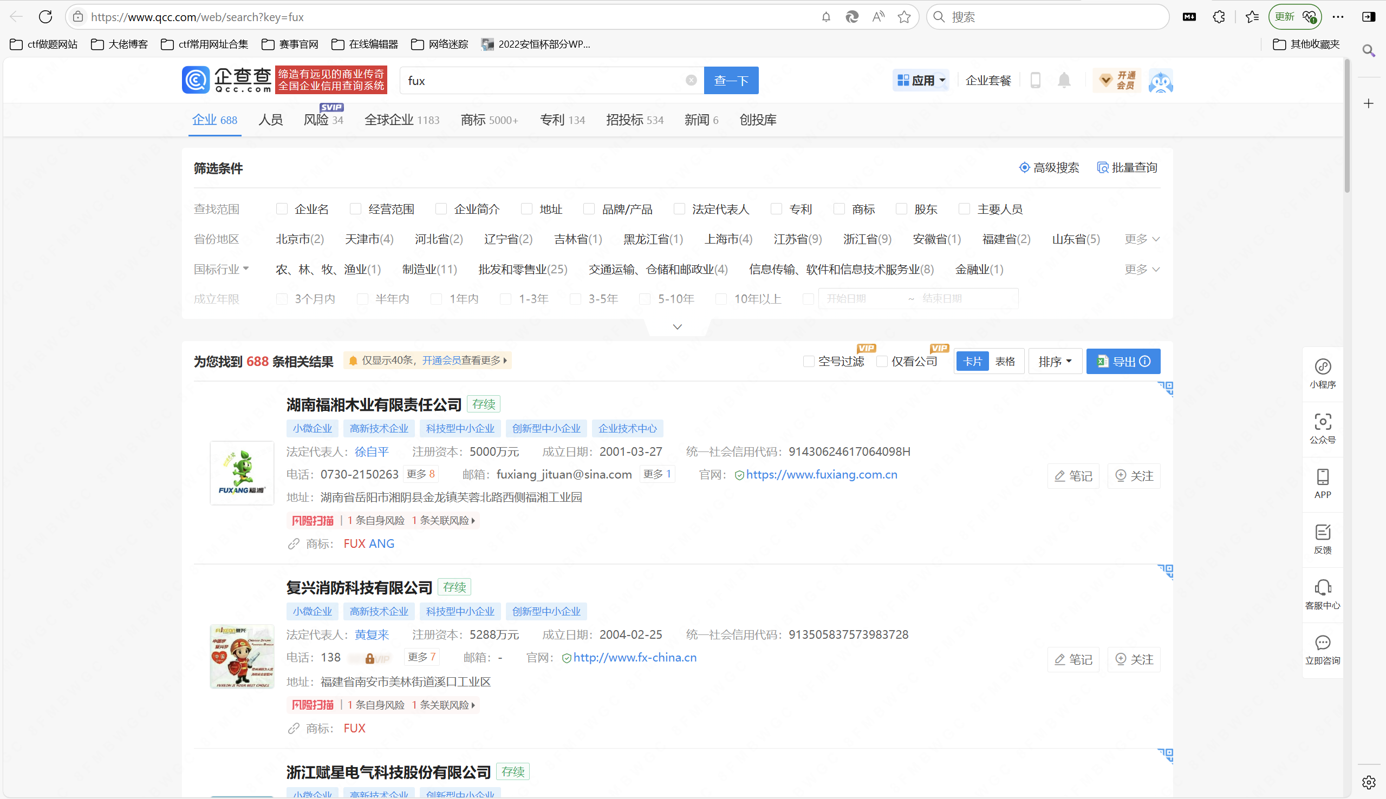Check the 1-3年 established filter

505,298
